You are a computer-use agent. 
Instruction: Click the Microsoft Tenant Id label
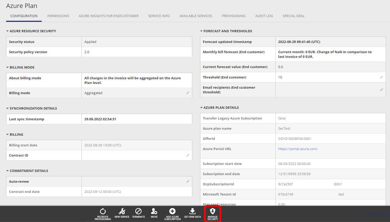click(219, 194)
